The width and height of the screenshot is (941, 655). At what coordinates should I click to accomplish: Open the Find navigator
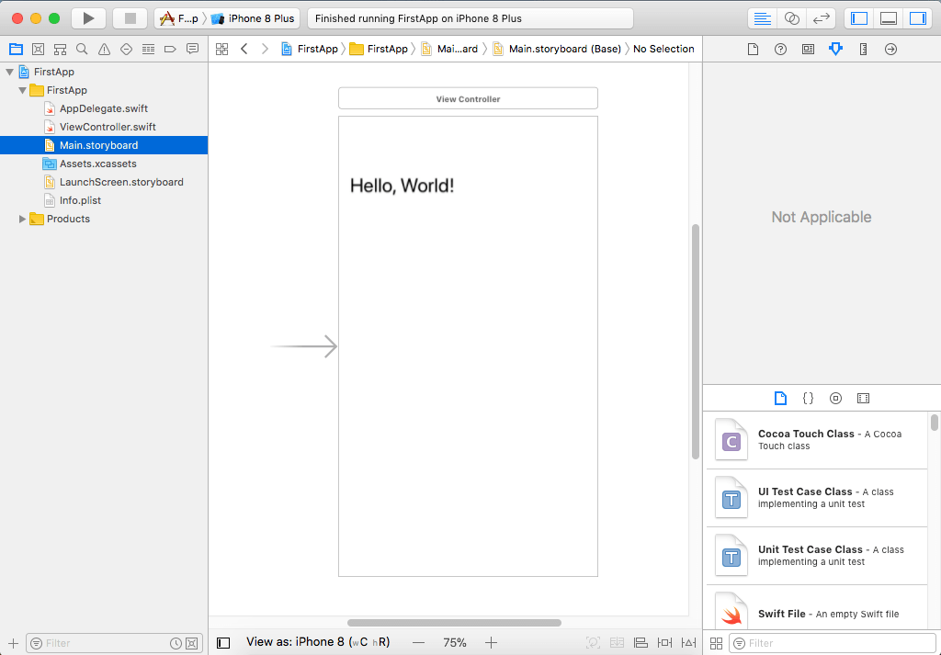tap(82, 49)
